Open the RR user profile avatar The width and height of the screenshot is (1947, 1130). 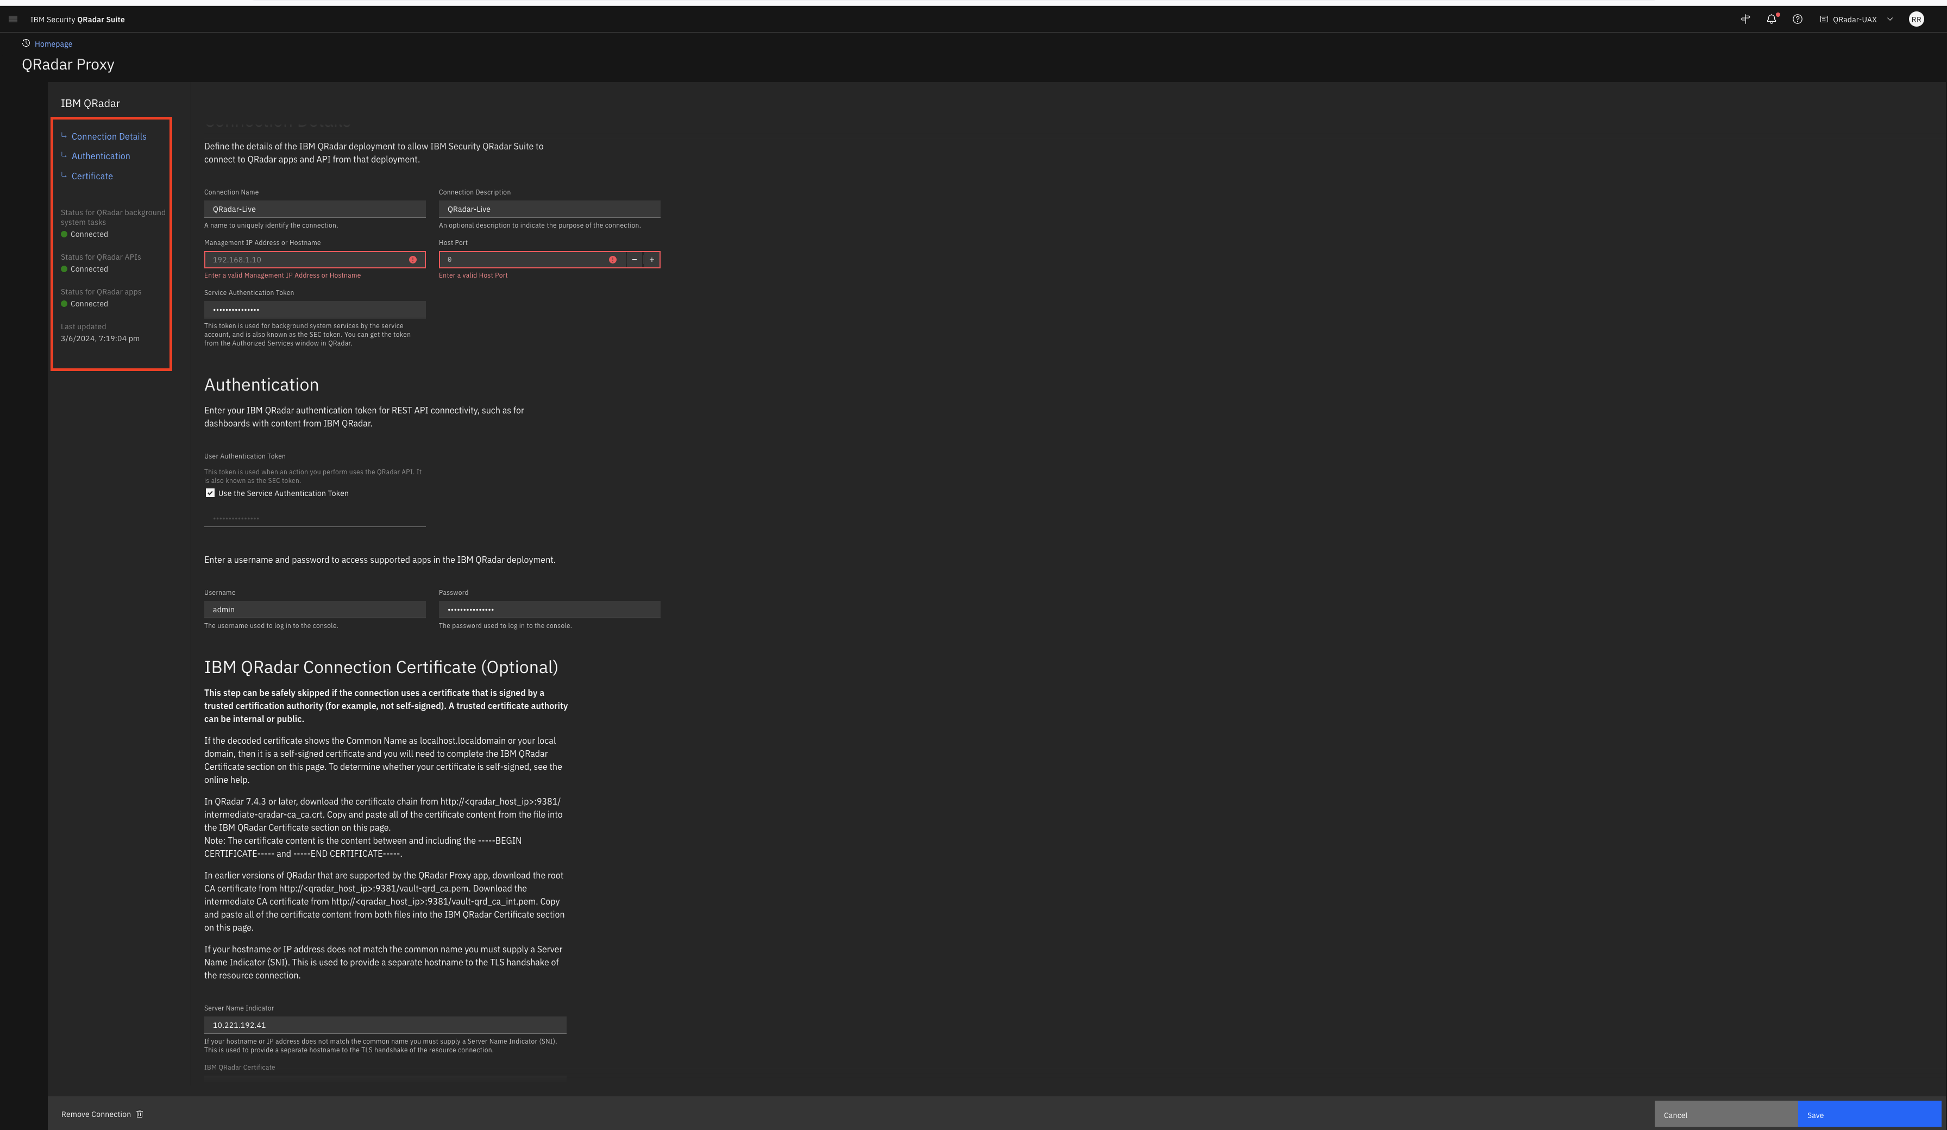click(1916, 20)
